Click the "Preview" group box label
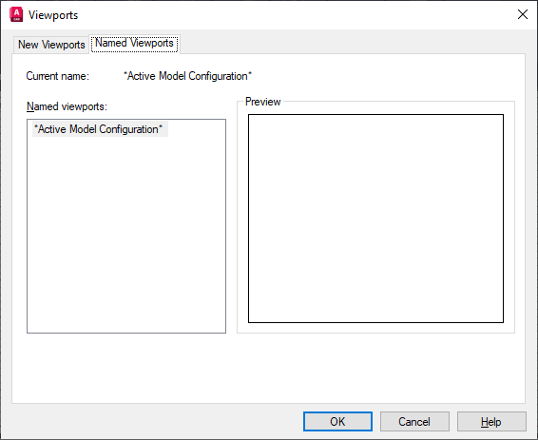The image size is (538, 440). [263, 102]
